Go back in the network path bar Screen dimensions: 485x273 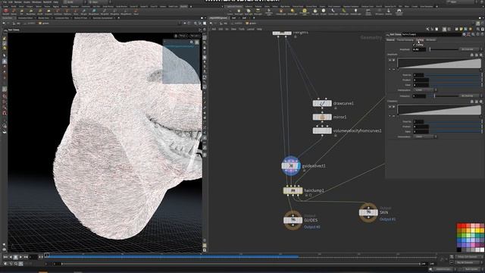211,24
